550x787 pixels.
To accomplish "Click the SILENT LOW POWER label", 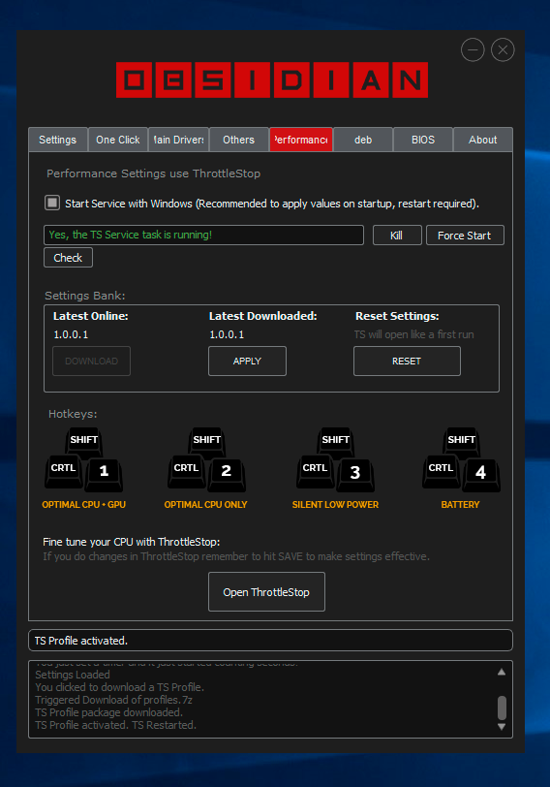I will [x=335, y=504].
